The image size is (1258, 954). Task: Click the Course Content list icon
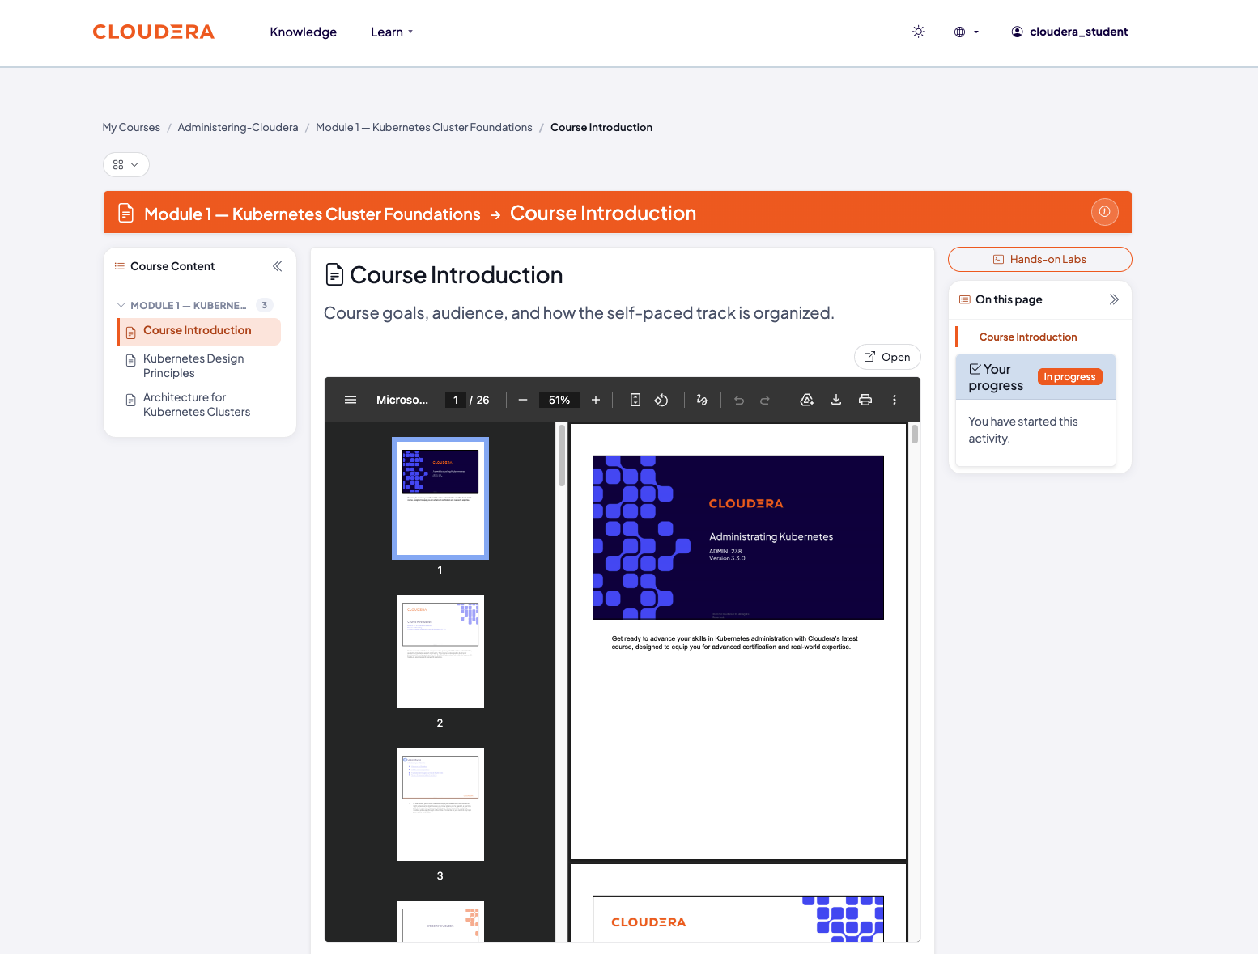point(120,266)
